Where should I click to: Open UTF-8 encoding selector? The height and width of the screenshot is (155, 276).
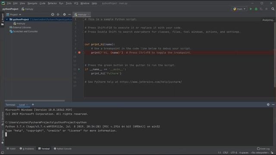(234, 153)
